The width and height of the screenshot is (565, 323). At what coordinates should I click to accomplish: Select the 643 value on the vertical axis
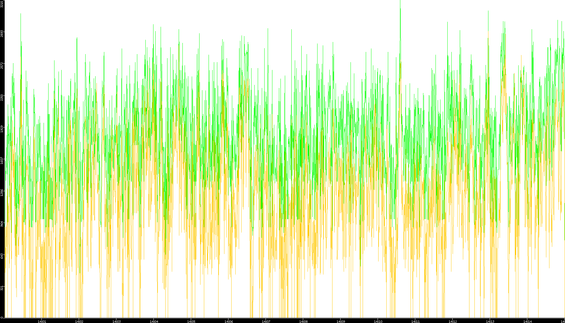coord(2,256)
